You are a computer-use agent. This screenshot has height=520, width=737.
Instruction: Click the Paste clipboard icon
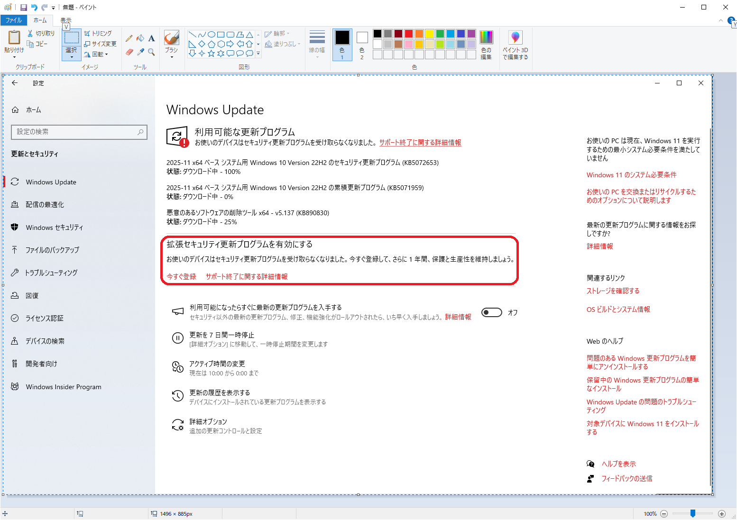coord(14,37)
